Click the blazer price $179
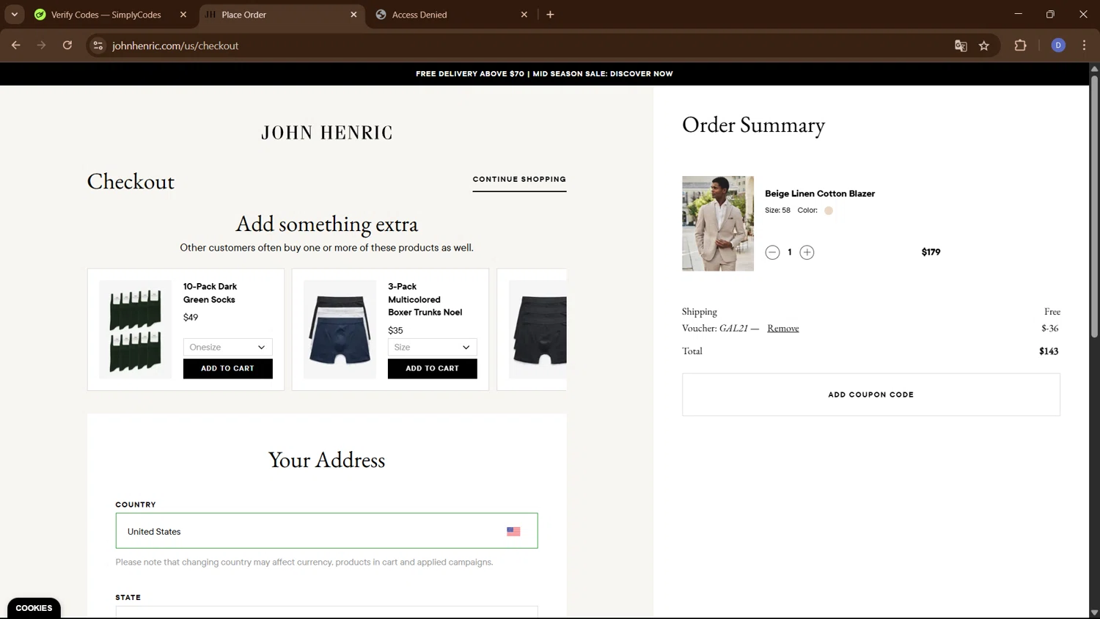The image size is (1100, 619). pyautogui.click(x=931, y=252)
